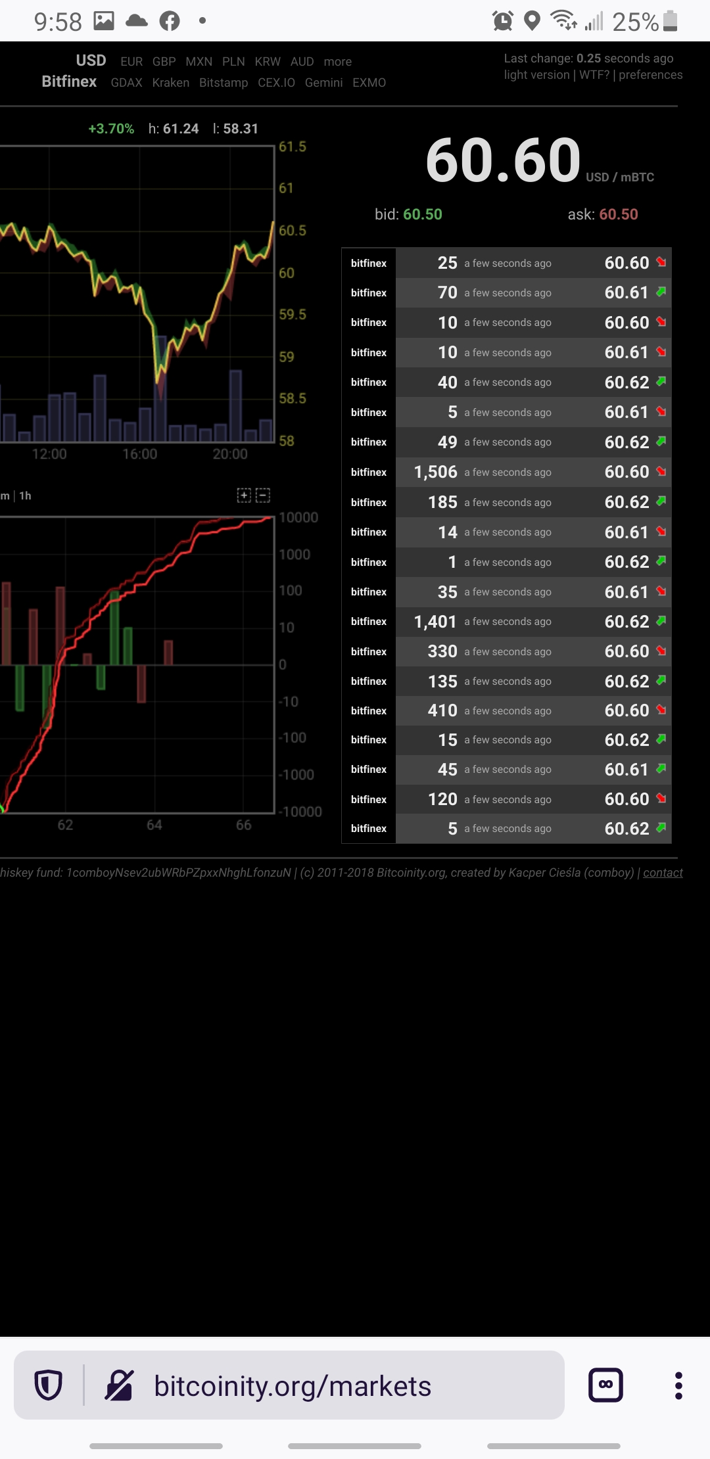Switch currency to PLN
This screenshot has height=1459, width=710.
(x=233, y=62)
